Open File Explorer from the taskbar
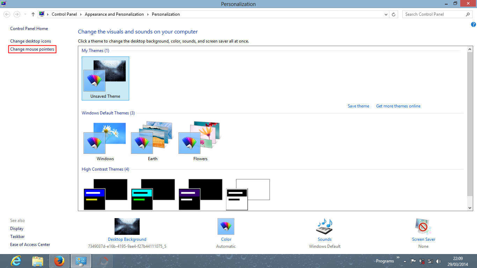This screenshot has width=477, height=268. pyautogui.click(x=38, y=261)
